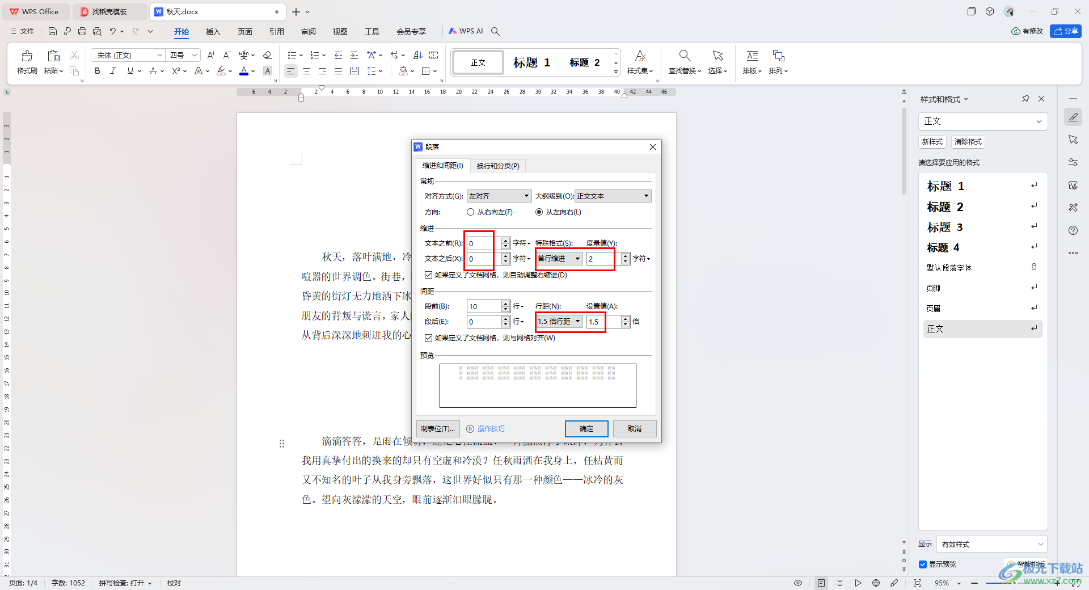Increase the first-line indent measure value
1089x590 pixels.
[x=625, y=256]
